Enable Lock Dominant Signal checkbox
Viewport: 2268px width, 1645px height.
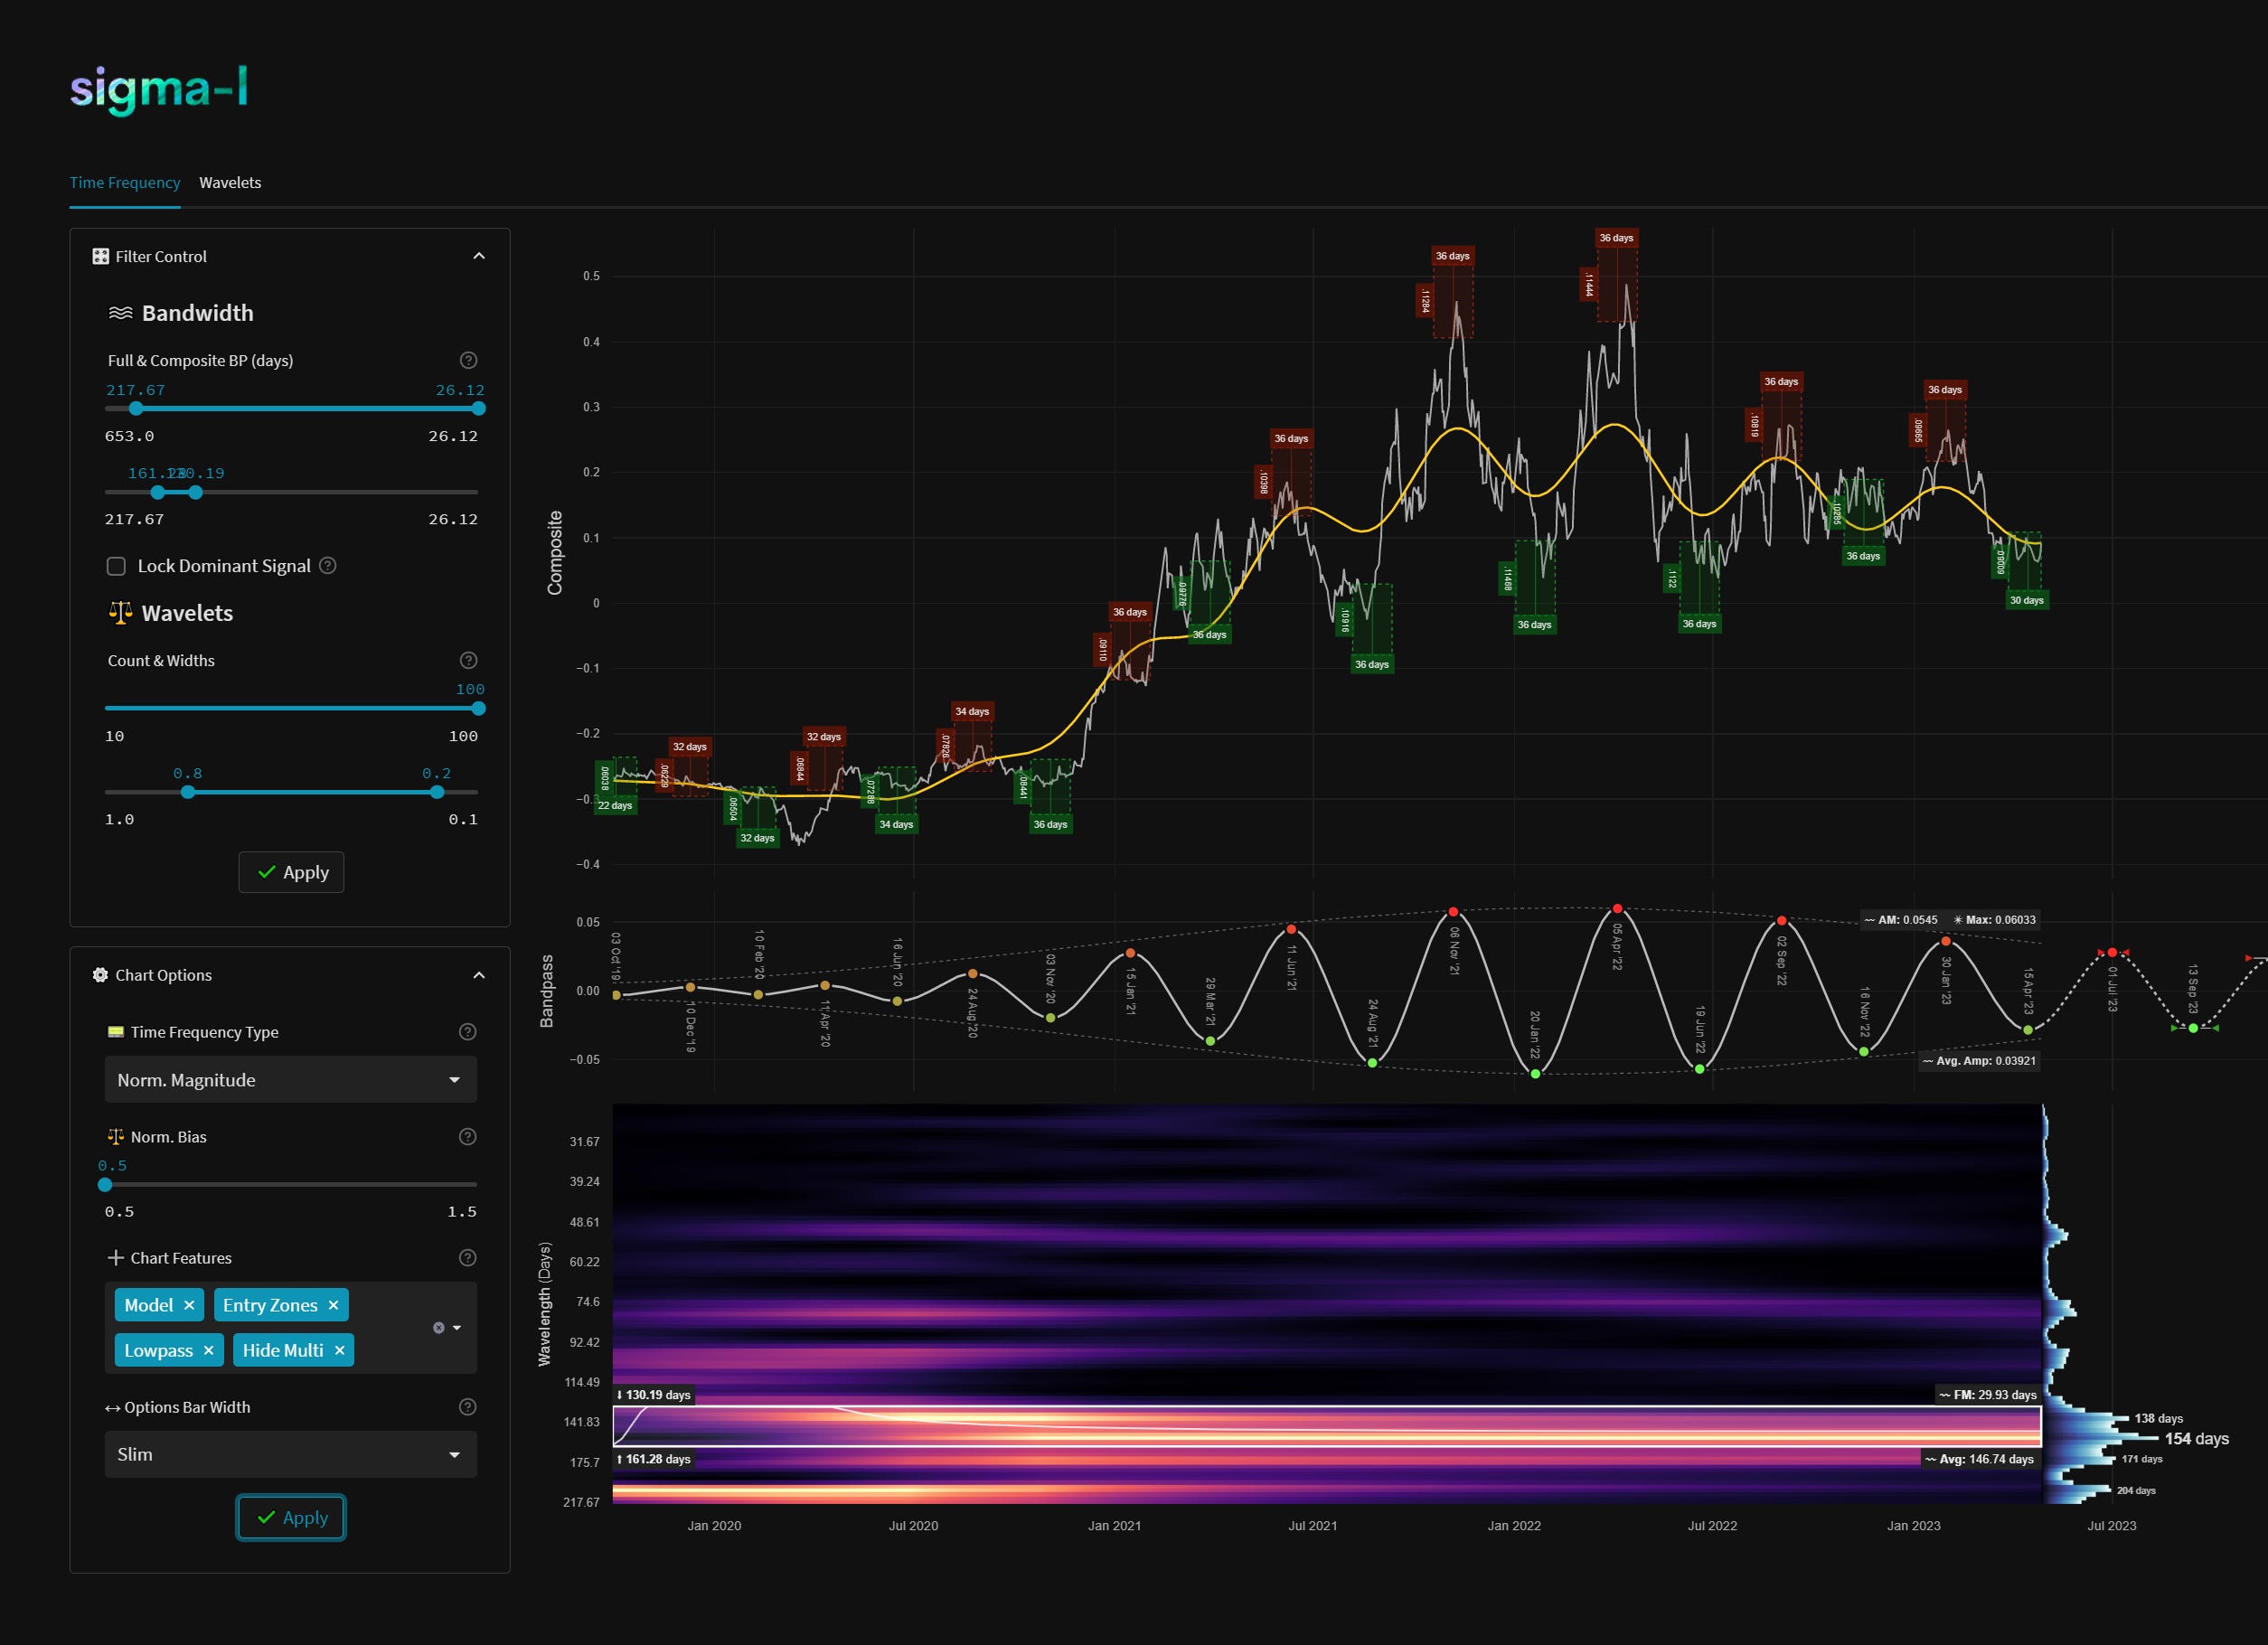[116, 566]
